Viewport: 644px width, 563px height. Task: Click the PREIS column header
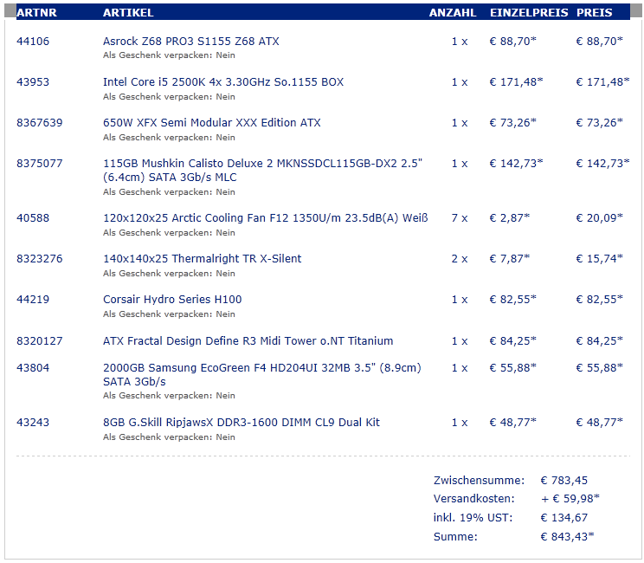594,13
